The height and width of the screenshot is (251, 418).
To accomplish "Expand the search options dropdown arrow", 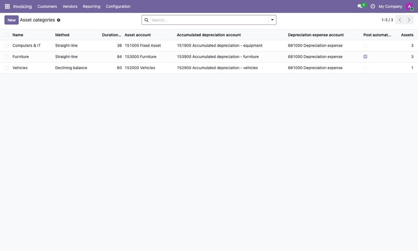I will (272, 20).
